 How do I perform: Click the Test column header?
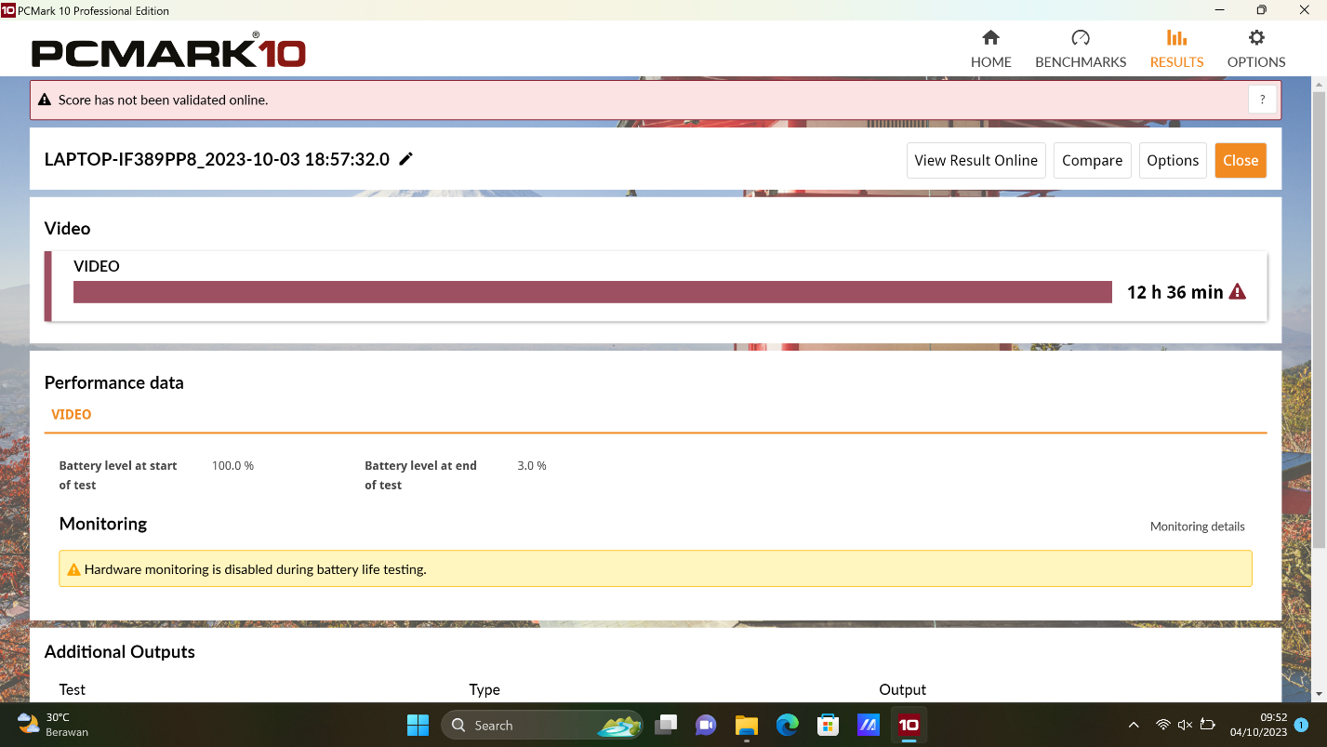(73, 689)
